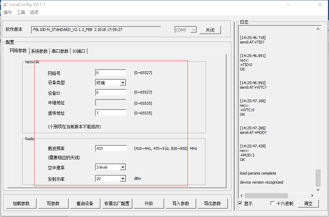329x217 pixels.
Task: Switch to the 系统参数 tab
Action: click(39, 51)
